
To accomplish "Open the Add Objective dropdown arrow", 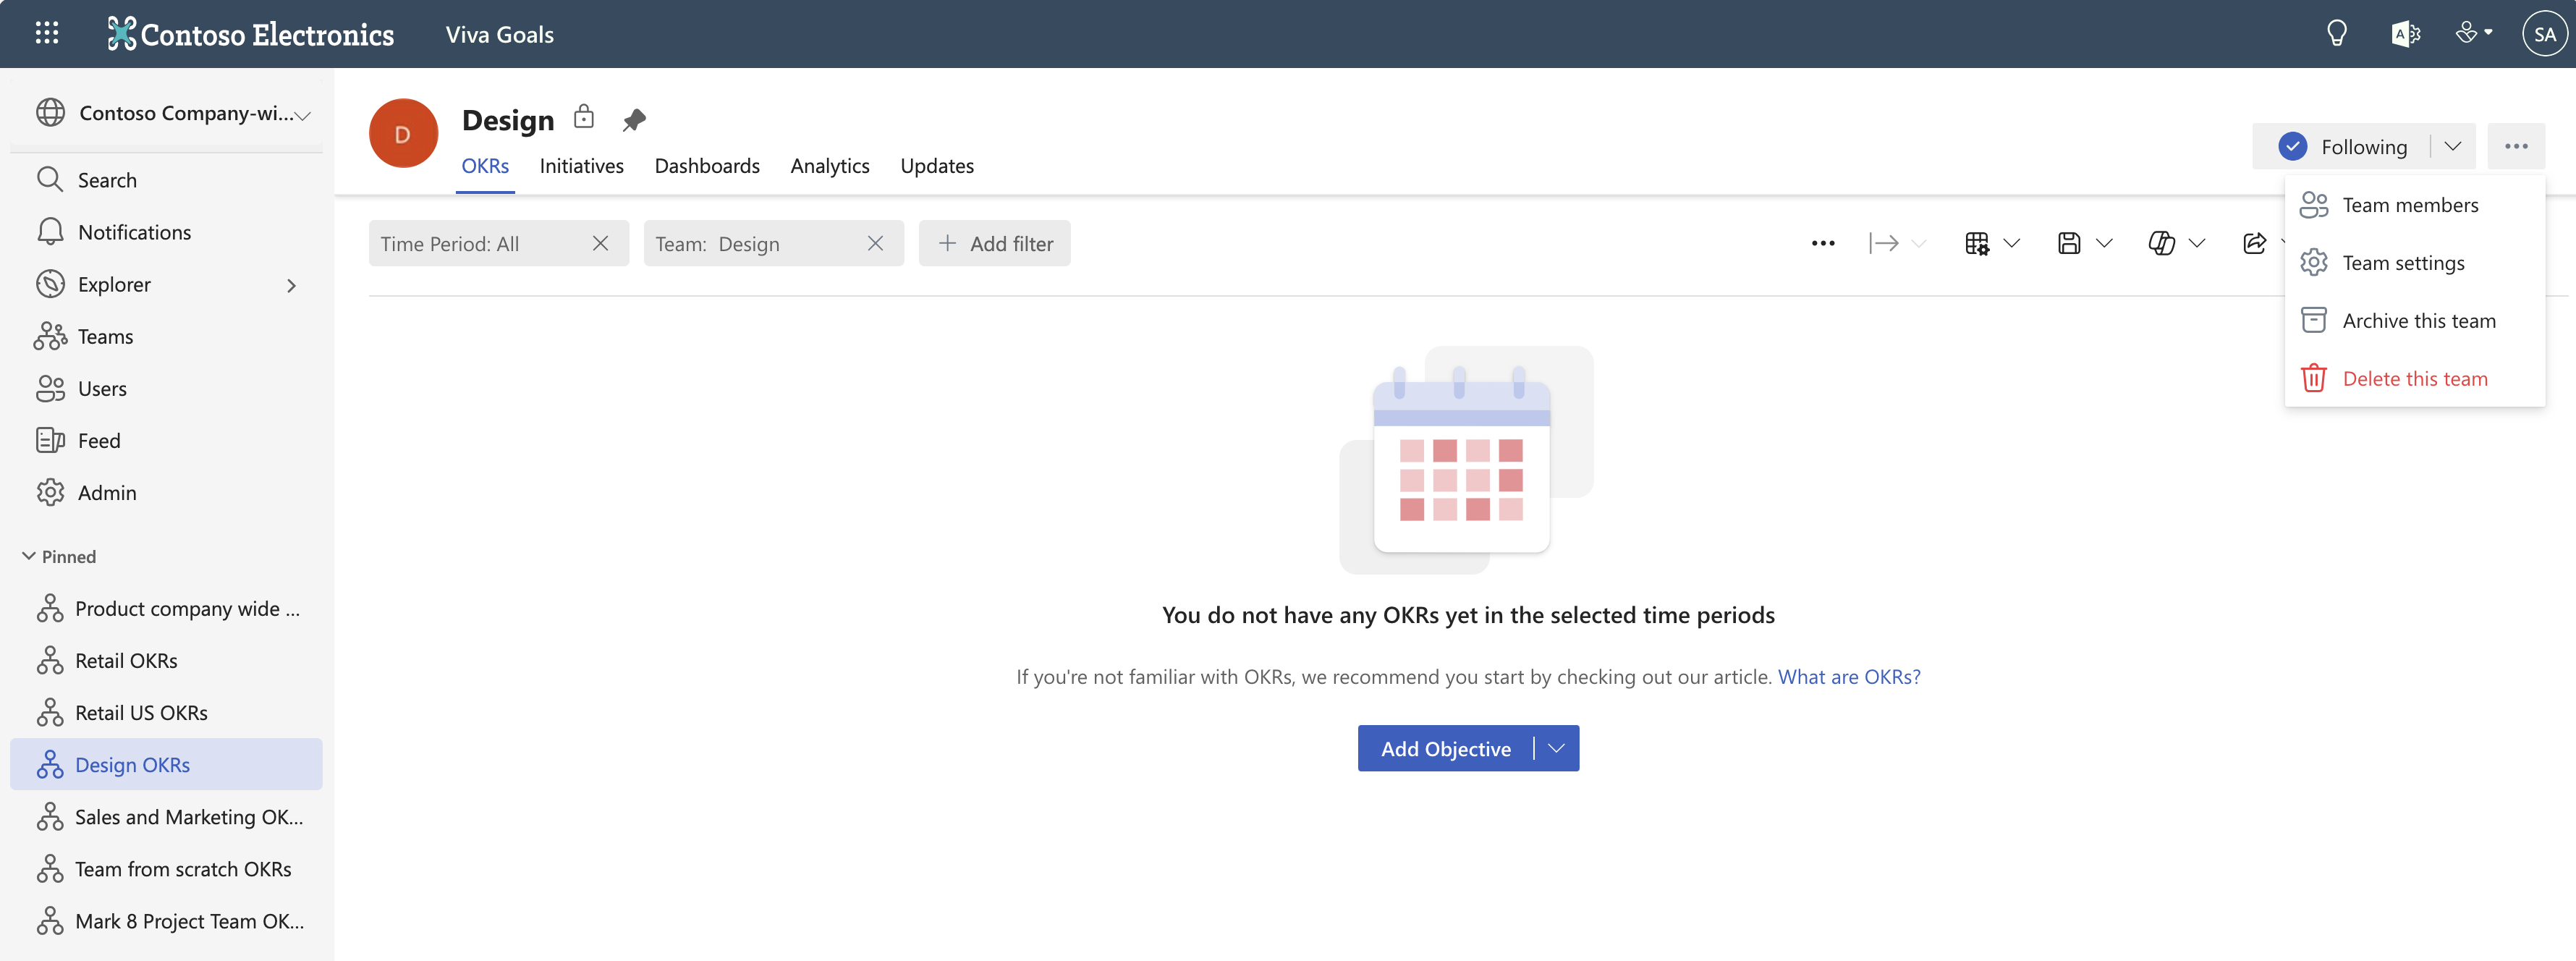I will coord(1556,749).
